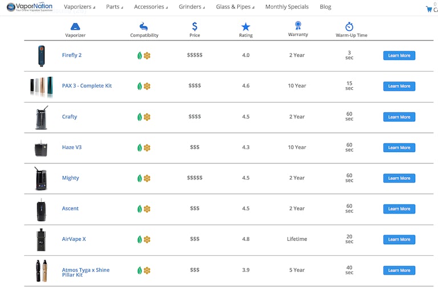Image resolution: width=438 pixels, height=287 pixels.
Task: Click the green leaf icon for Firefly 2
Action: point(140,55)
